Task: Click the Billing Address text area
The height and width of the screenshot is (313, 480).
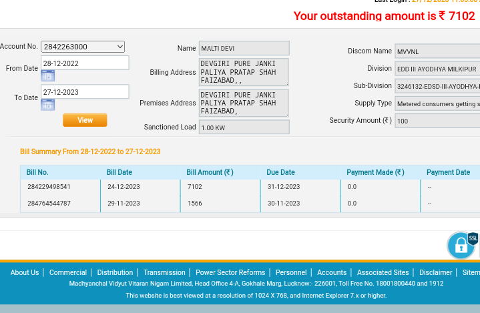Action: 244,72
